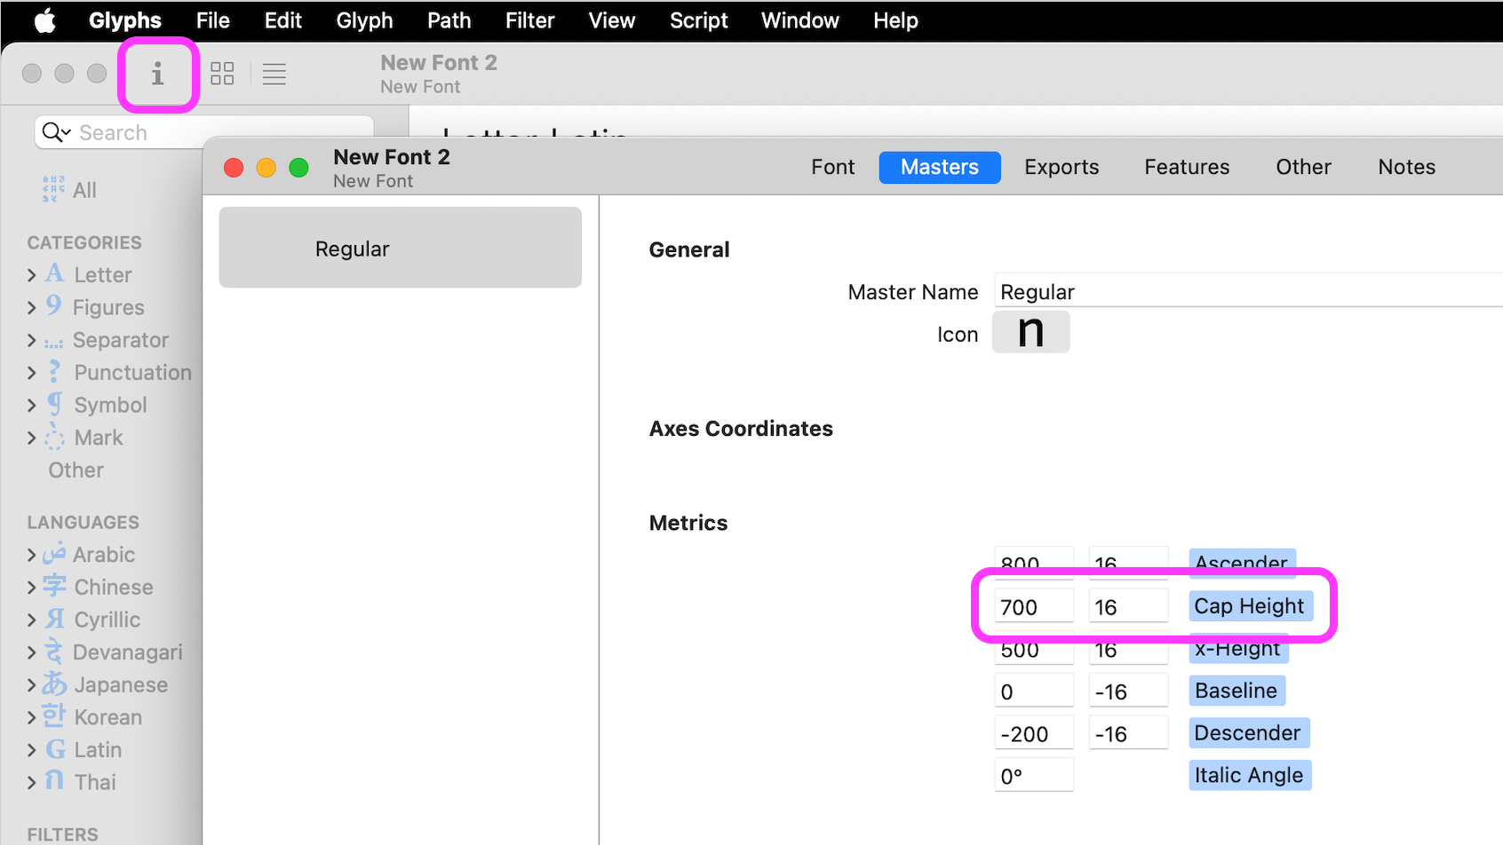Expand the Arabic language group
1503x845 pixels.
(x=32, y=555)
